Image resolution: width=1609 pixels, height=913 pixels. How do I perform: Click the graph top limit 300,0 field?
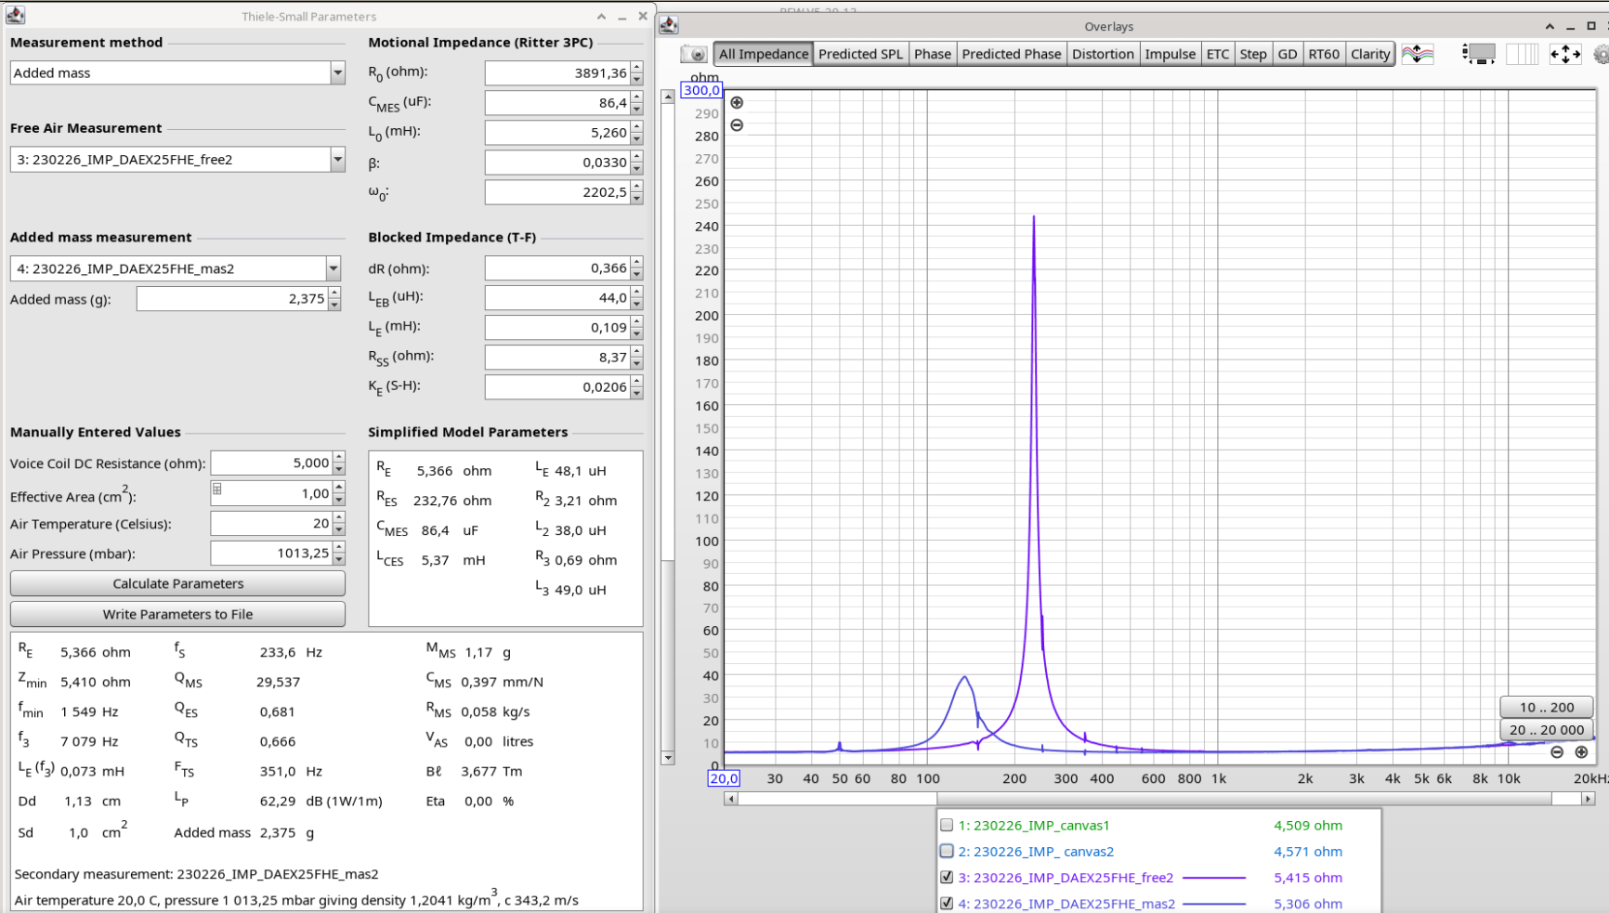701,90
